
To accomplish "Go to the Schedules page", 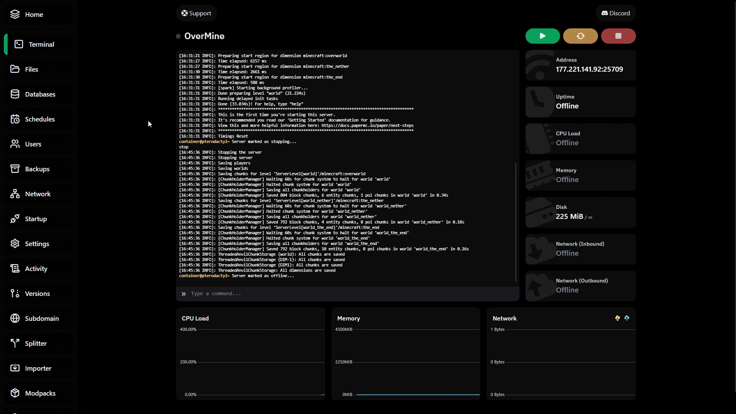I will tap(39, 119).
